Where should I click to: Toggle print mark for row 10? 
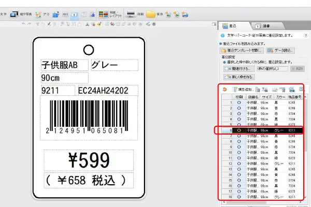coord(239,153)
